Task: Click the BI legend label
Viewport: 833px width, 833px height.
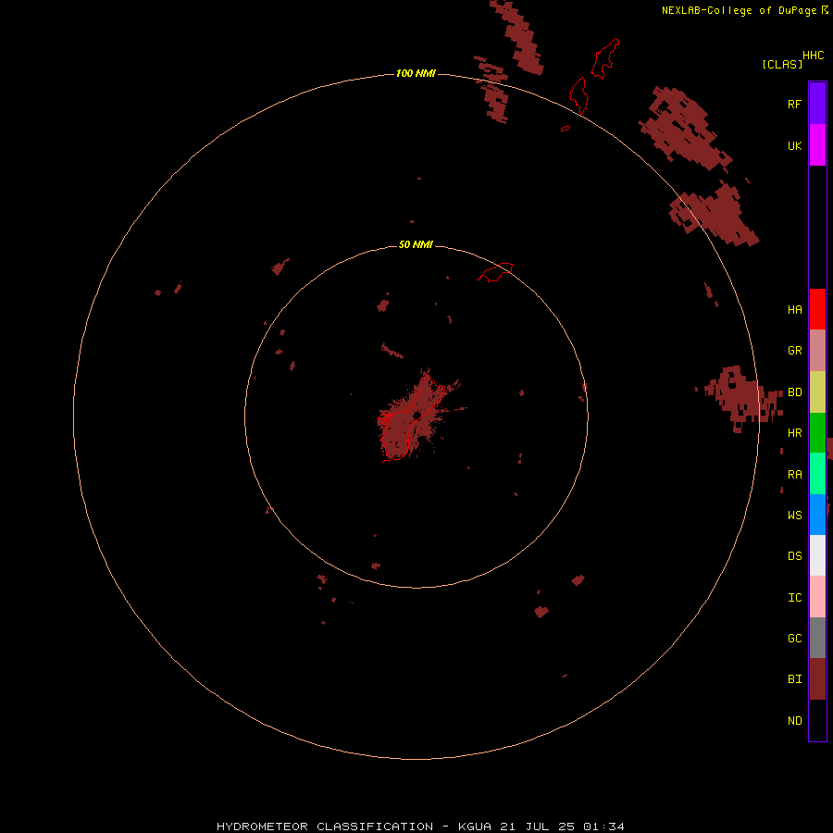Action: [794, 679]
